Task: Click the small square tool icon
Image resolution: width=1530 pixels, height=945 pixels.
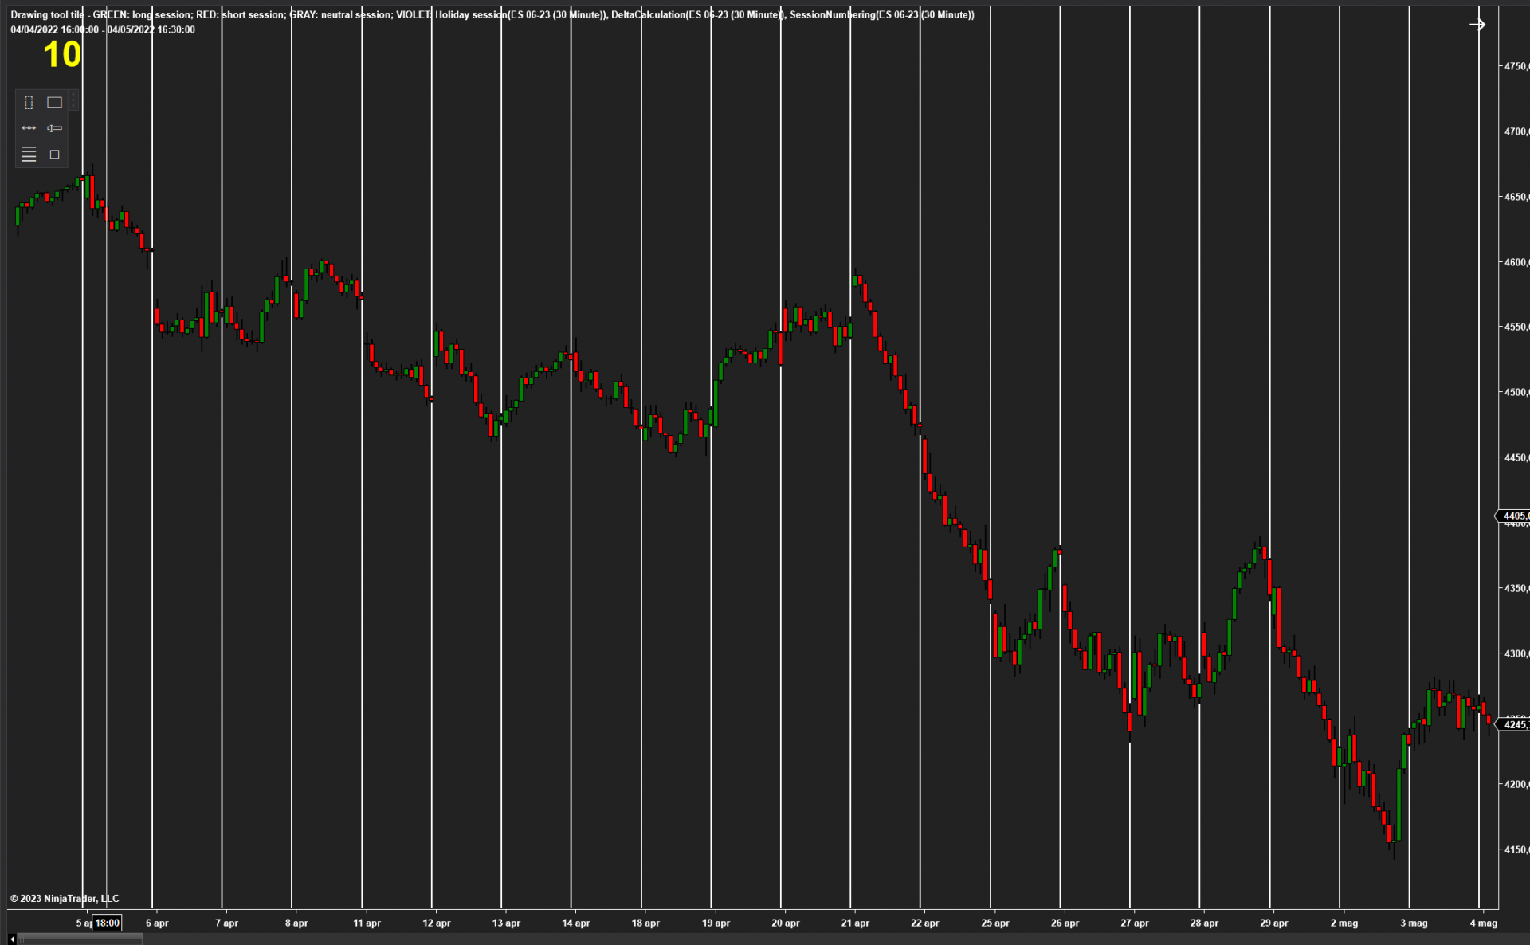Action: pos(54,155)
